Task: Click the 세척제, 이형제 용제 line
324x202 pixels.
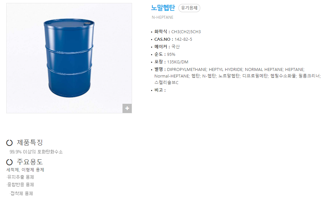Action: [x=25, y=170]
